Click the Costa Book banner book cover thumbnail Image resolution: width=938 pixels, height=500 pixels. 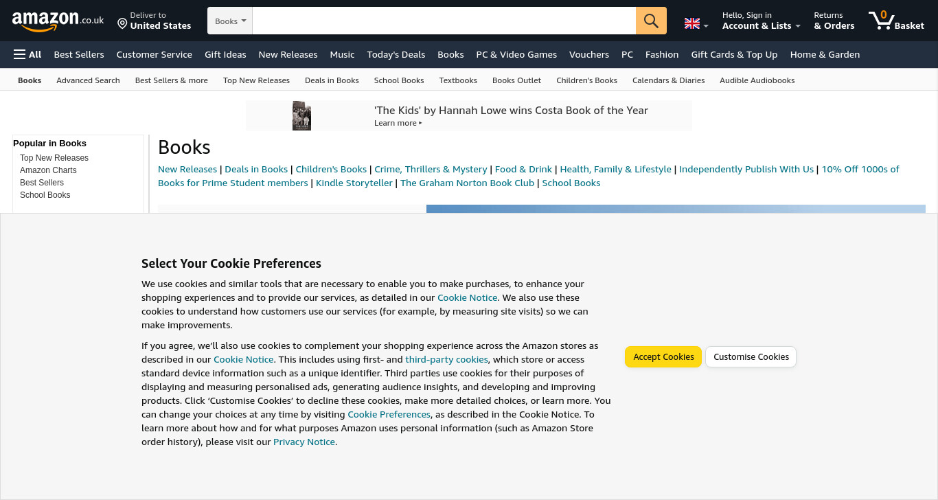301,115
